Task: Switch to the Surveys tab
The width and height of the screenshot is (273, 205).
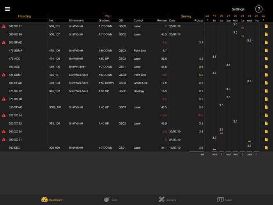Action: pyautogui.click(x=167, y=200)
